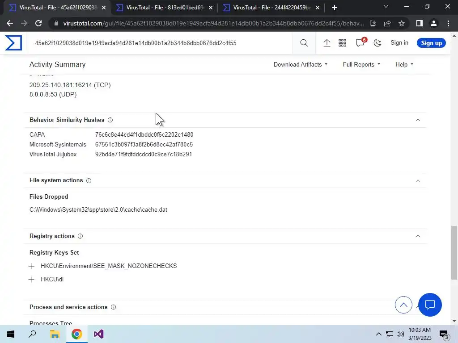Image resolution: width=458 pixels, height=343 pixels.
Task: Open the Help dropdown
Action: click(404, 64)
